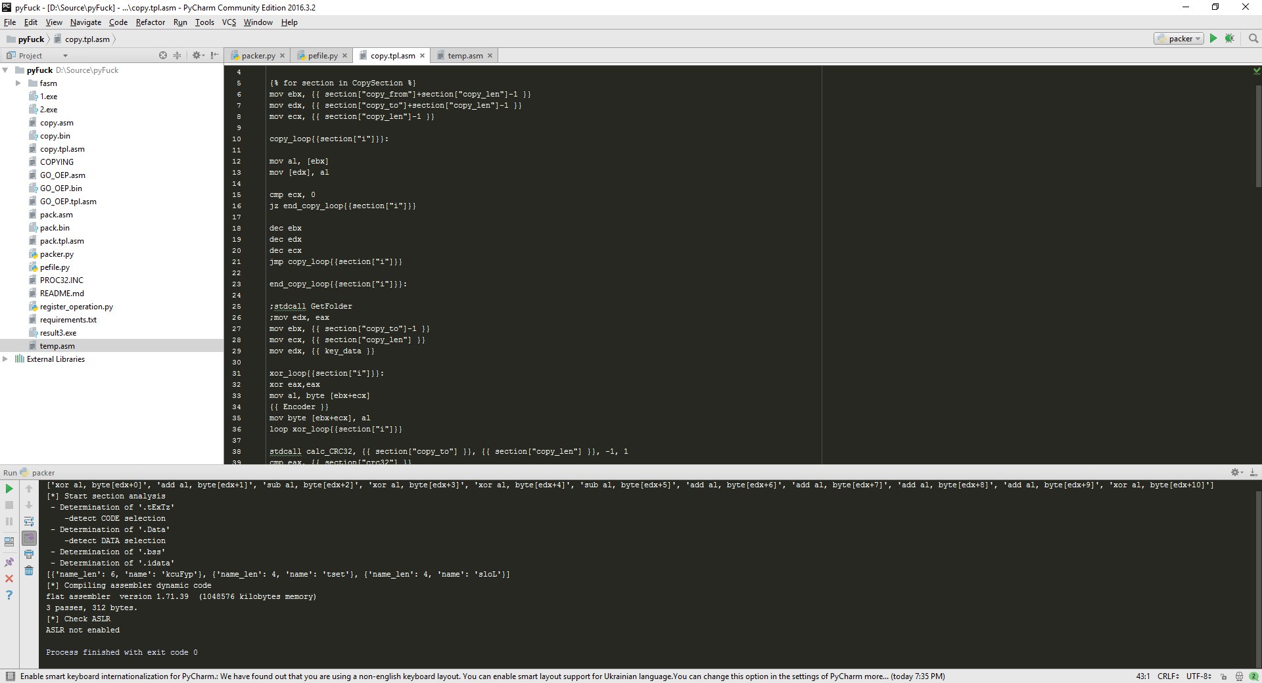Close the copy.tpl.asm editor tab
1262x683 pixels.
[x=423, y=56]
